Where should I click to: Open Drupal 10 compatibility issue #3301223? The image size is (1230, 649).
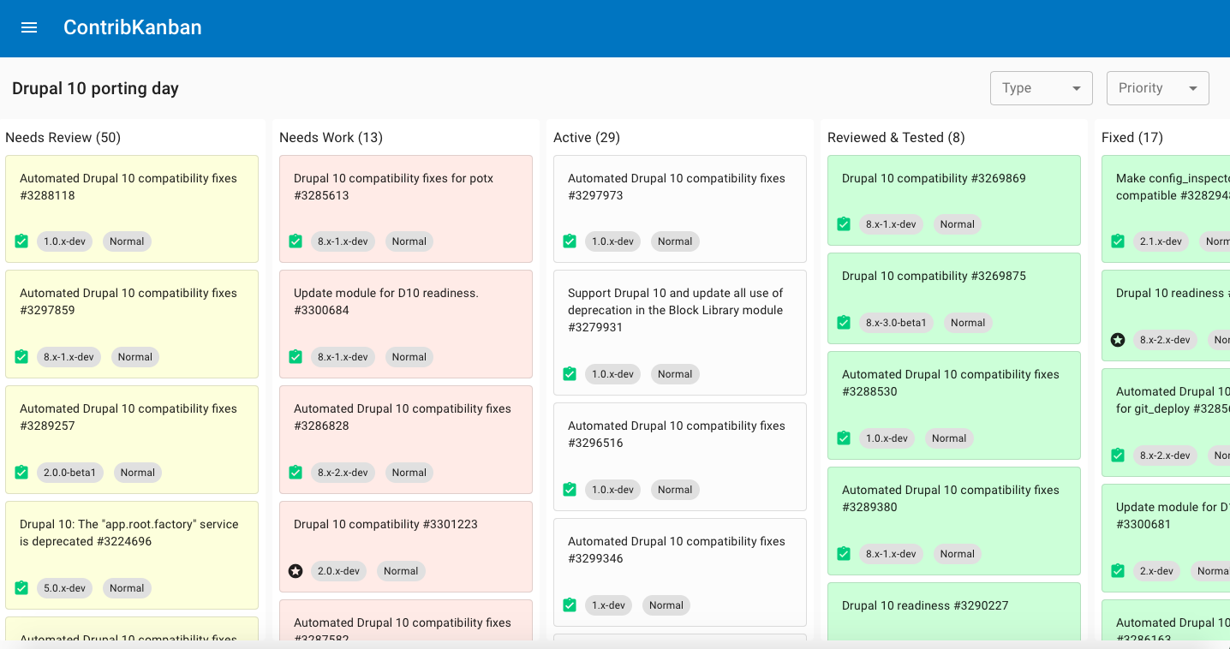406,546
